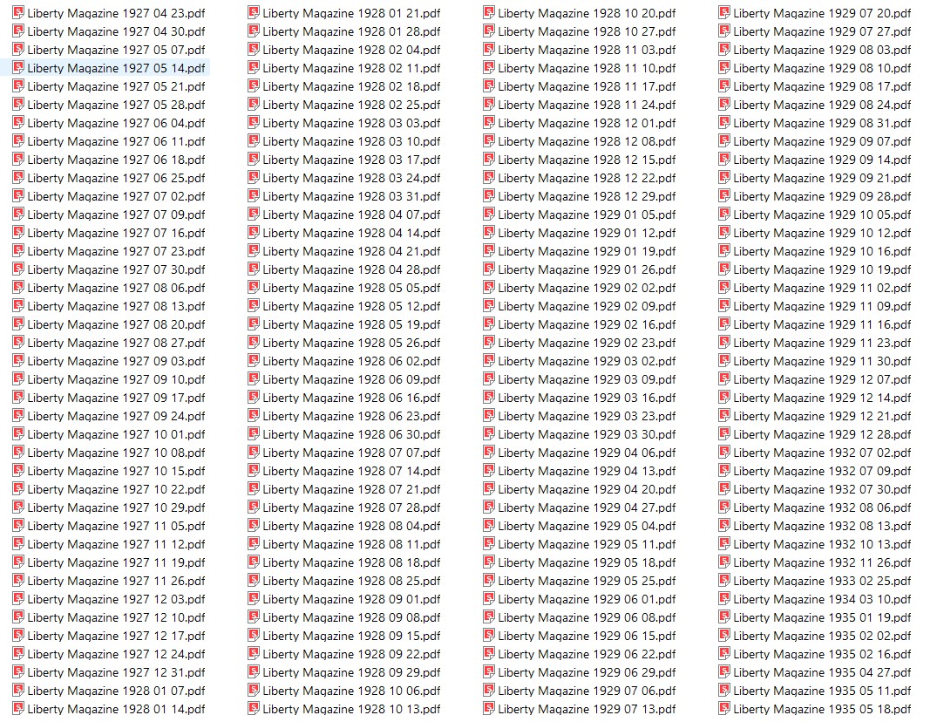This screenshot has height=722, width=937.
Task: Click PDF icon of Liberty Magazine 1929 07 13
Action: point(489,709)
